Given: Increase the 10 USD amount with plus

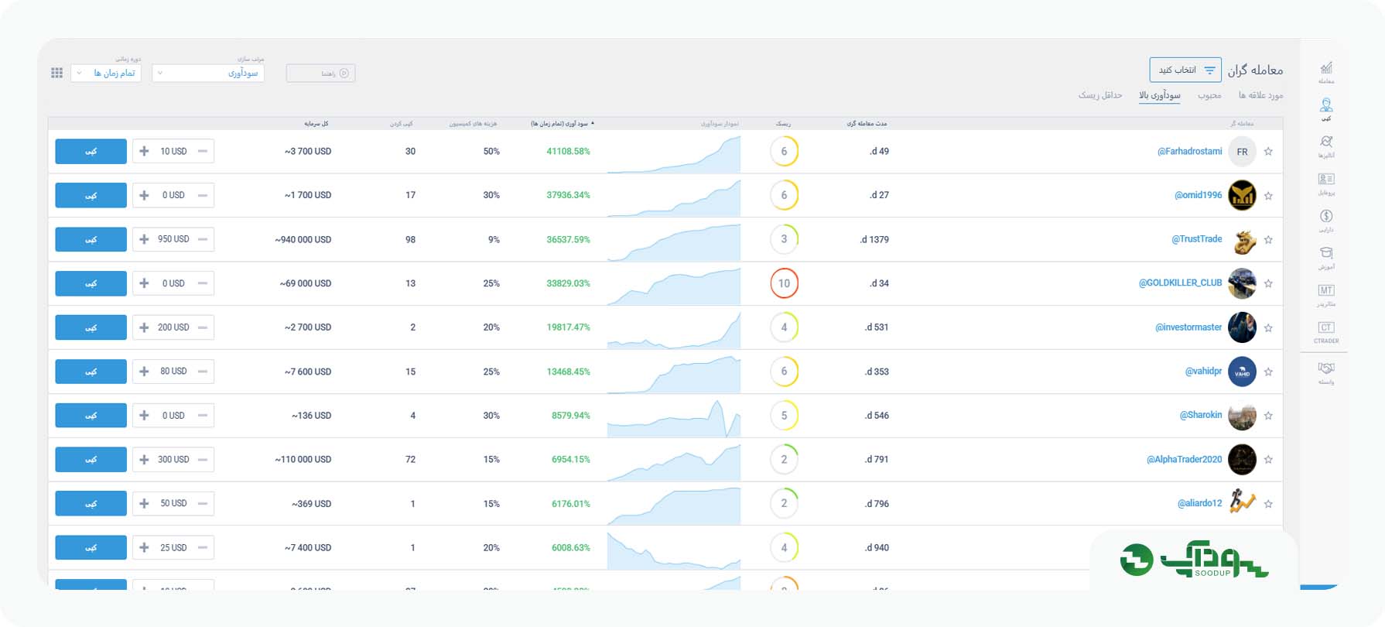Looking at the screenshot, I should (x=144, y=151).
